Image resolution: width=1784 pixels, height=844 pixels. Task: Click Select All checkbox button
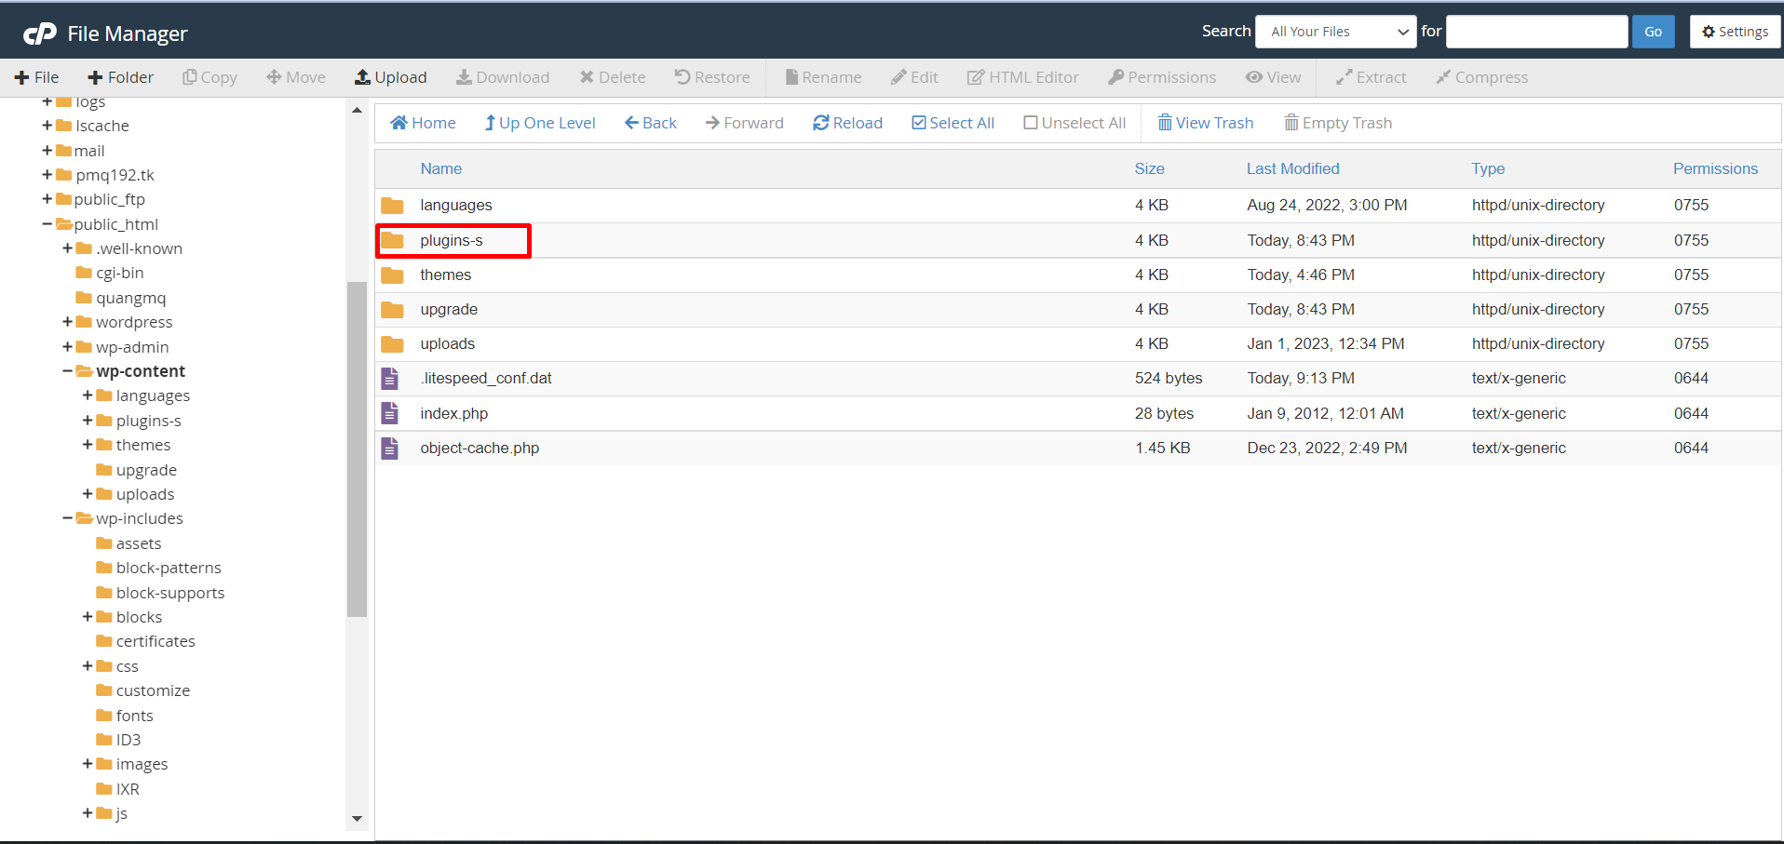tap(953, 123)
